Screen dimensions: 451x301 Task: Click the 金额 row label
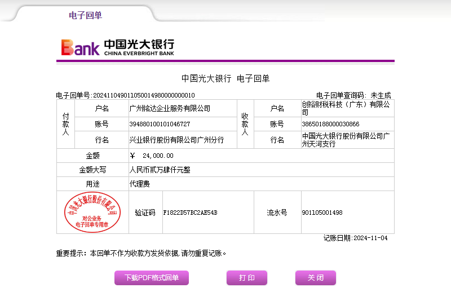[92, 156]
